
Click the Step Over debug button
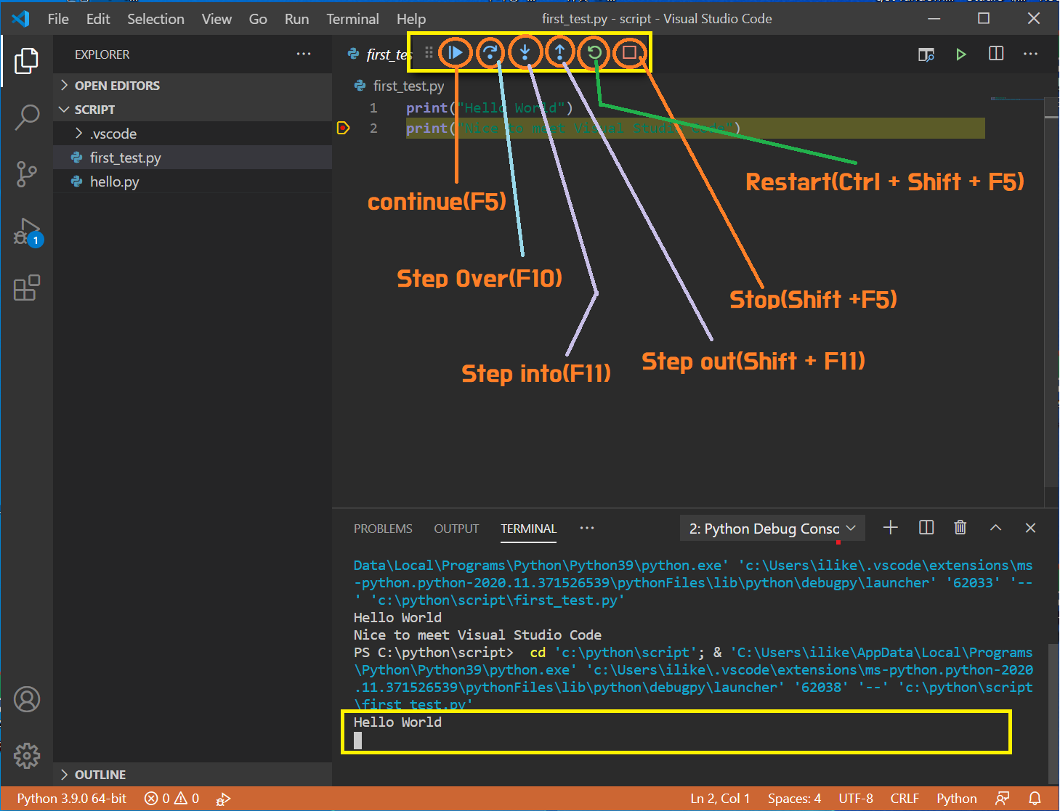(490, 52)
